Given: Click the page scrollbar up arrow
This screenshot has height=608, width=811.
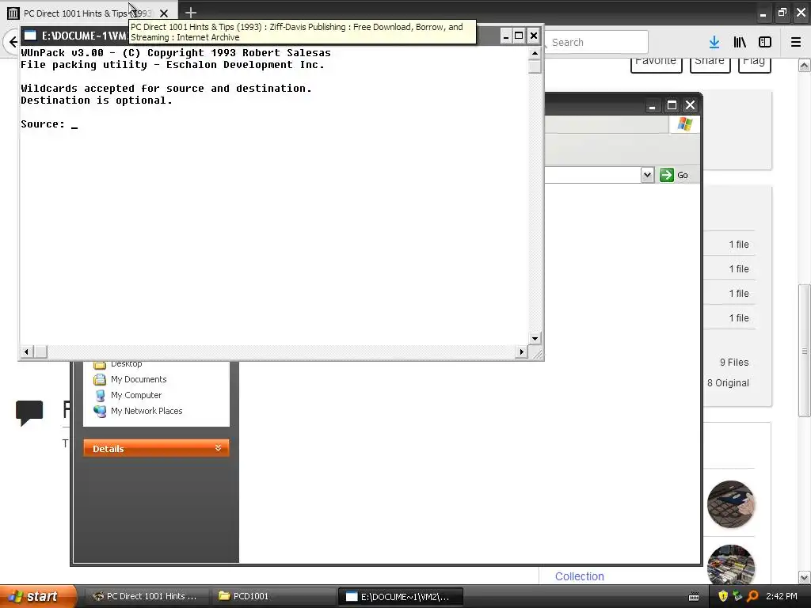Looking at the screenshot, I should [x=805, y=65].
